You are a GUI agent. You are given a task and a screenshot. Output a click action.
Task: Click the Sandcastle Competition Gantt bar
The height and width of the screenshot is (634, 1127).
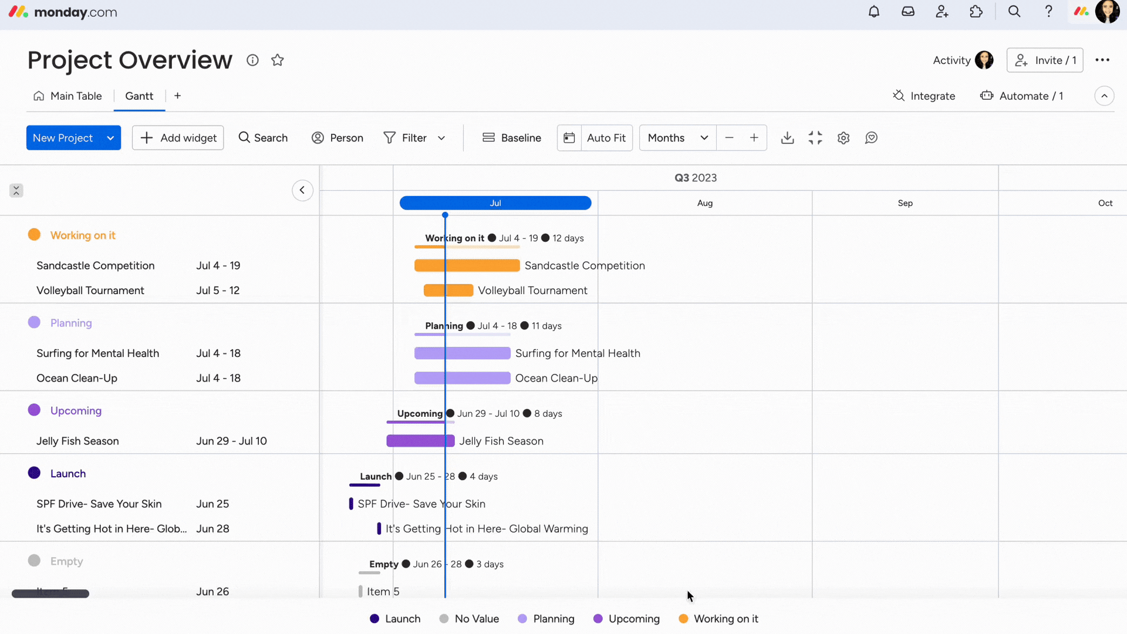(467, 266)
